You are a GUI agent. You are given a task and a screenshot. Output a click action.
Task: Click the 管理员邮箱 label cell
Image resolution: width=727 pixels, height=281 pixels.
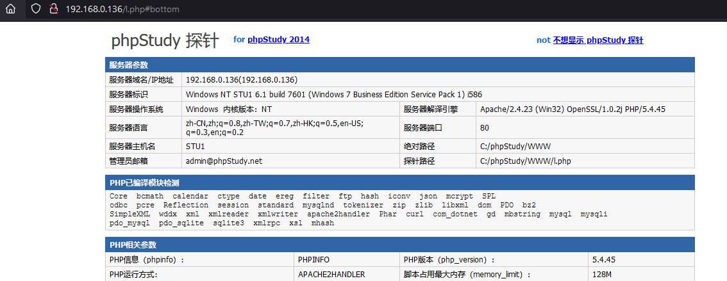tap(143, 161)
